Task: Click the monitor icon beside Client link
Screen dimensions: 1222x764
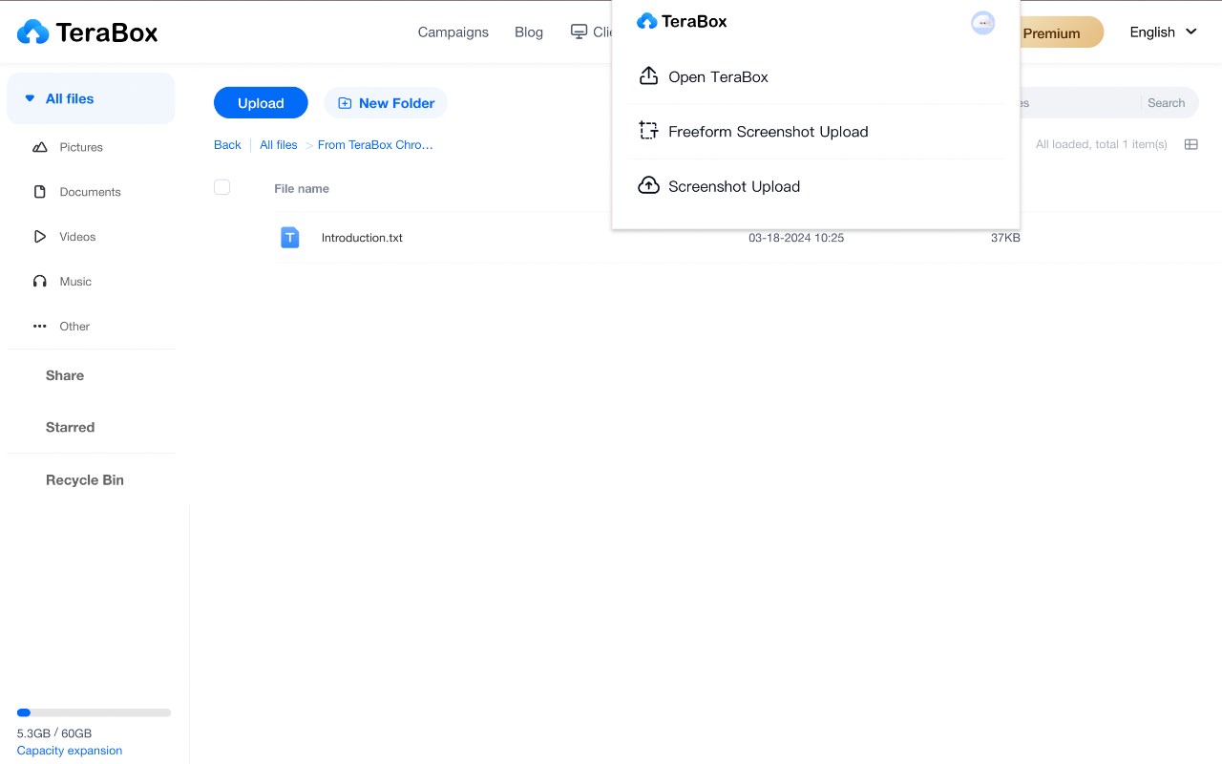Action: click(x=579, y=32)
